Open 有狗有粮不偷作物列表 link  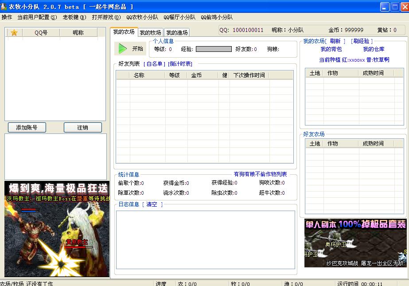(x=260, y=174)
